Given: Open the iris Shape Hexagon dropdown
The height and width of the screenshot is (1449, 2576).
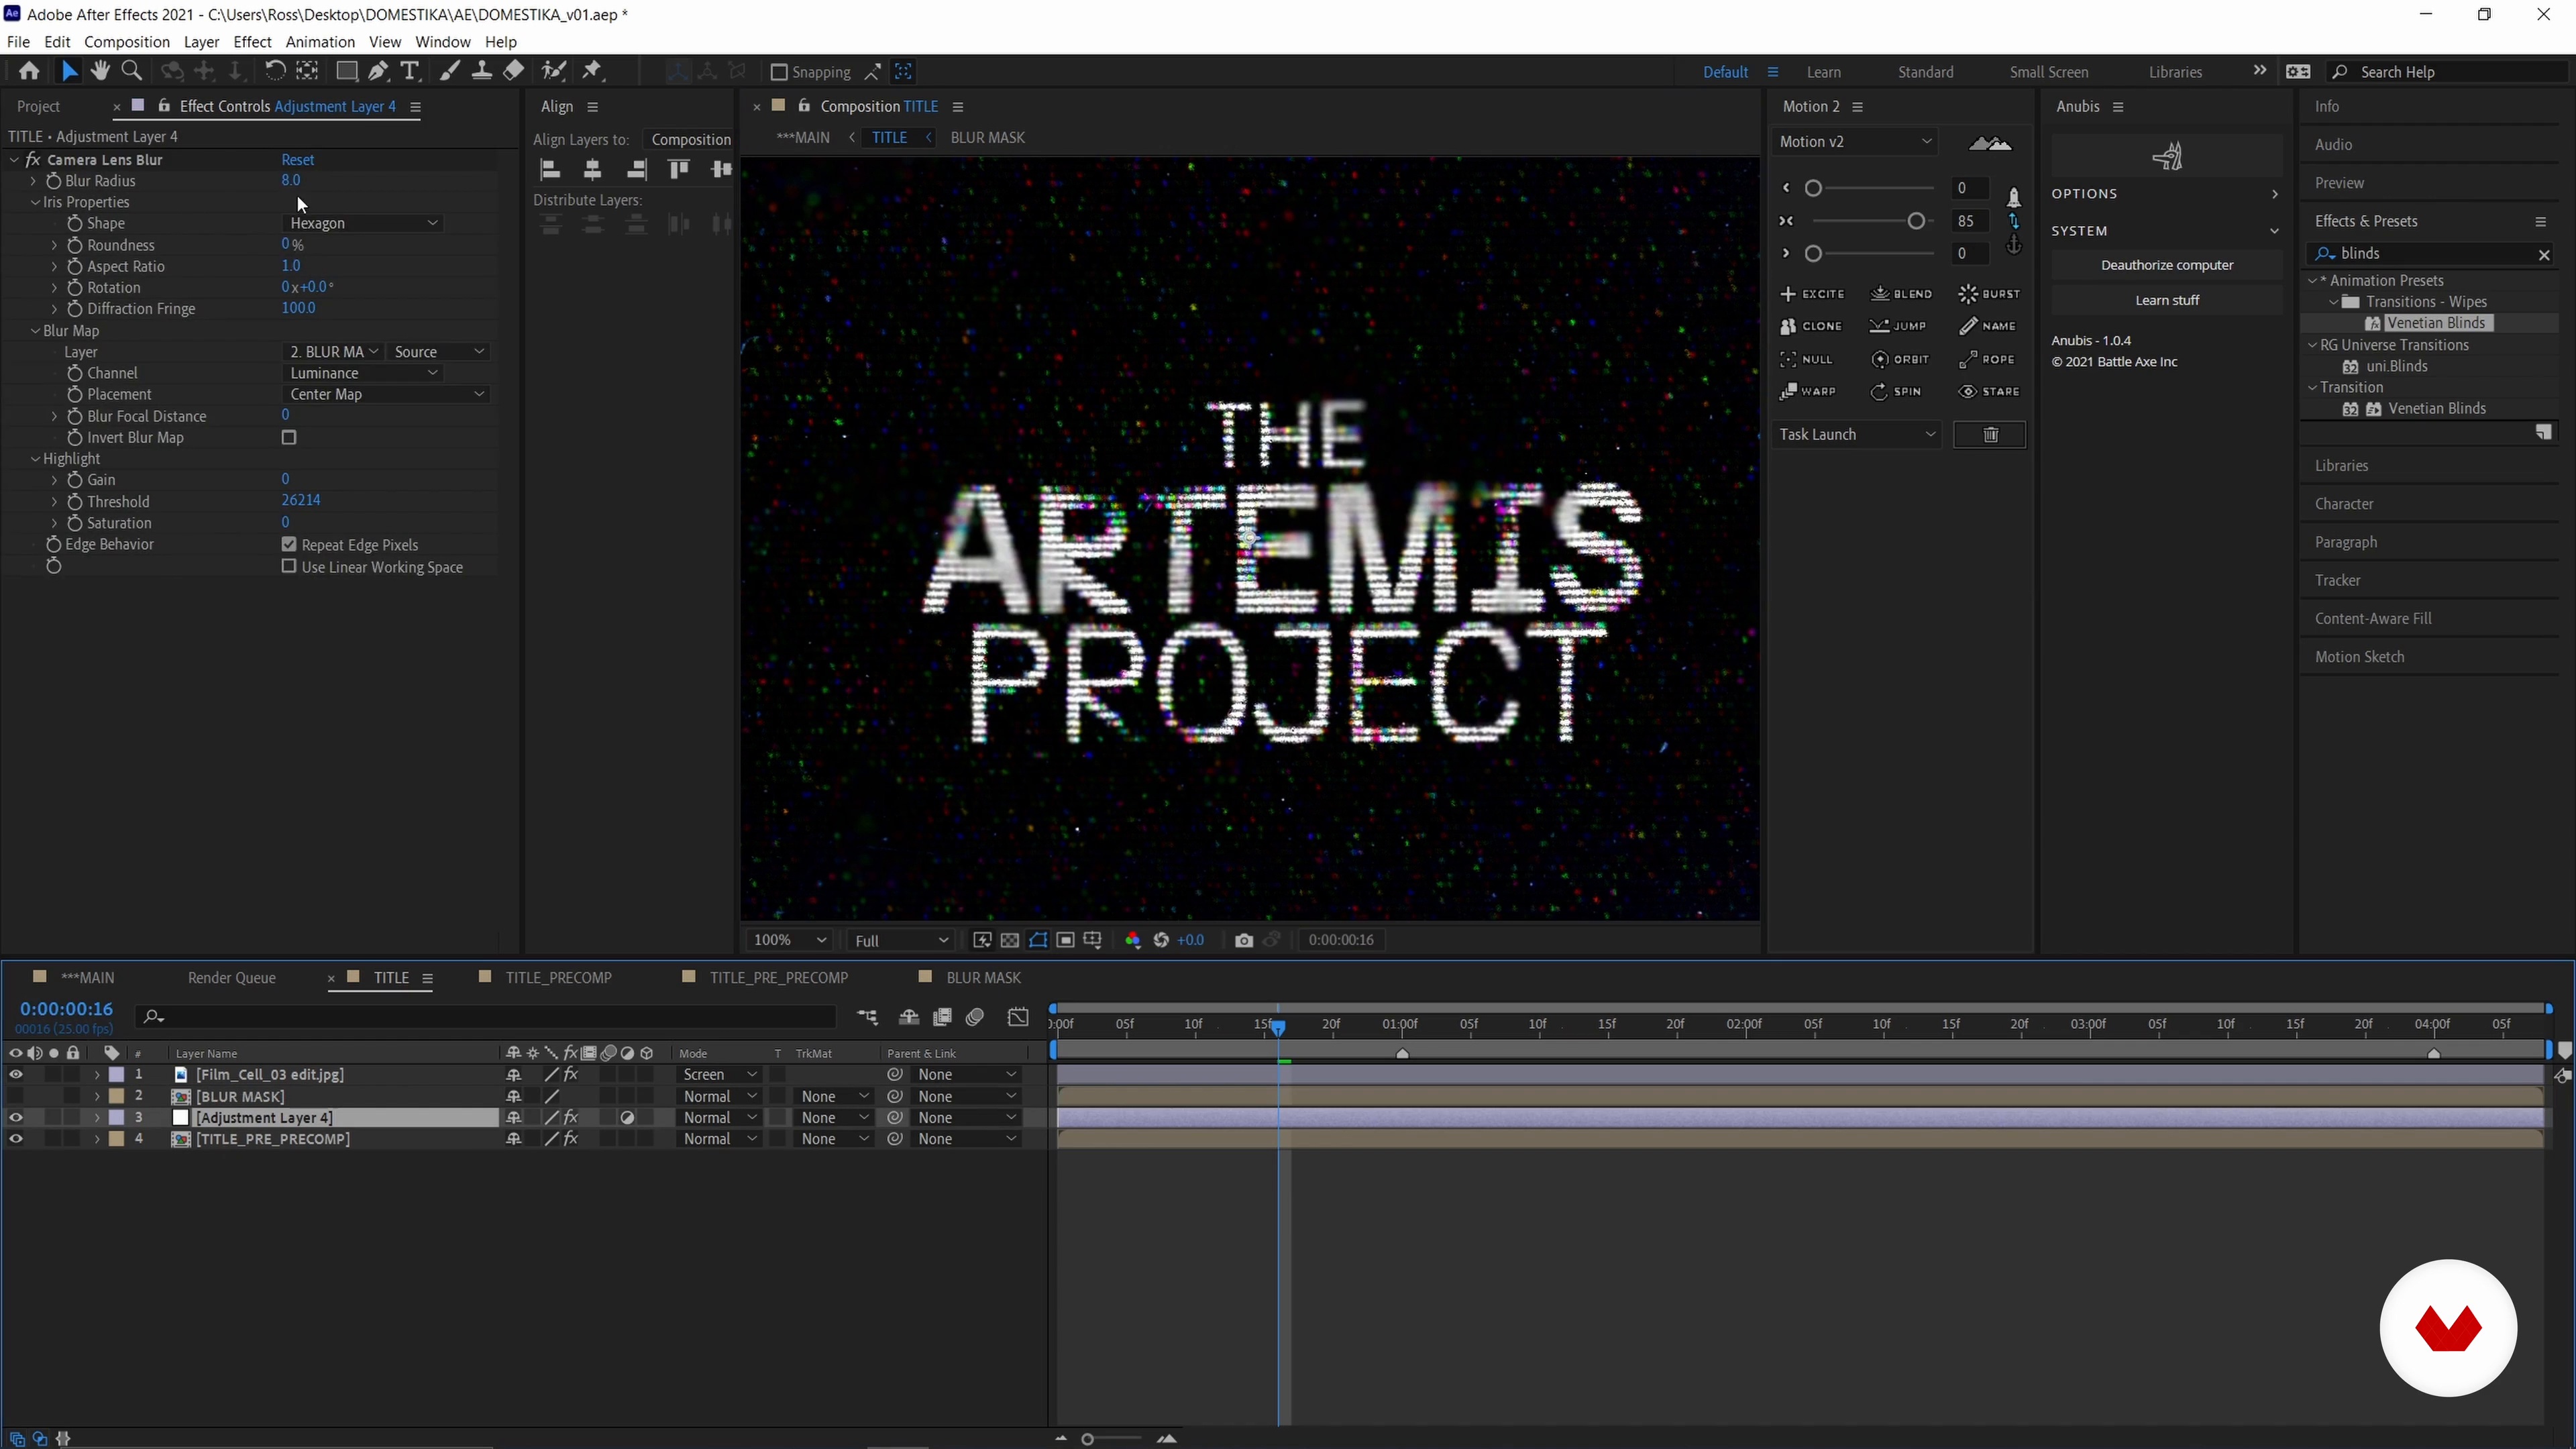Looking at the screenshot, I should coord(363,223).
